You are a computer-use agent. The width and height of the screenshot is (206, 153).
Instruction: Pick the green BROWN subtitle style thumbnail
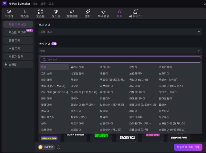tap(101, 138)
